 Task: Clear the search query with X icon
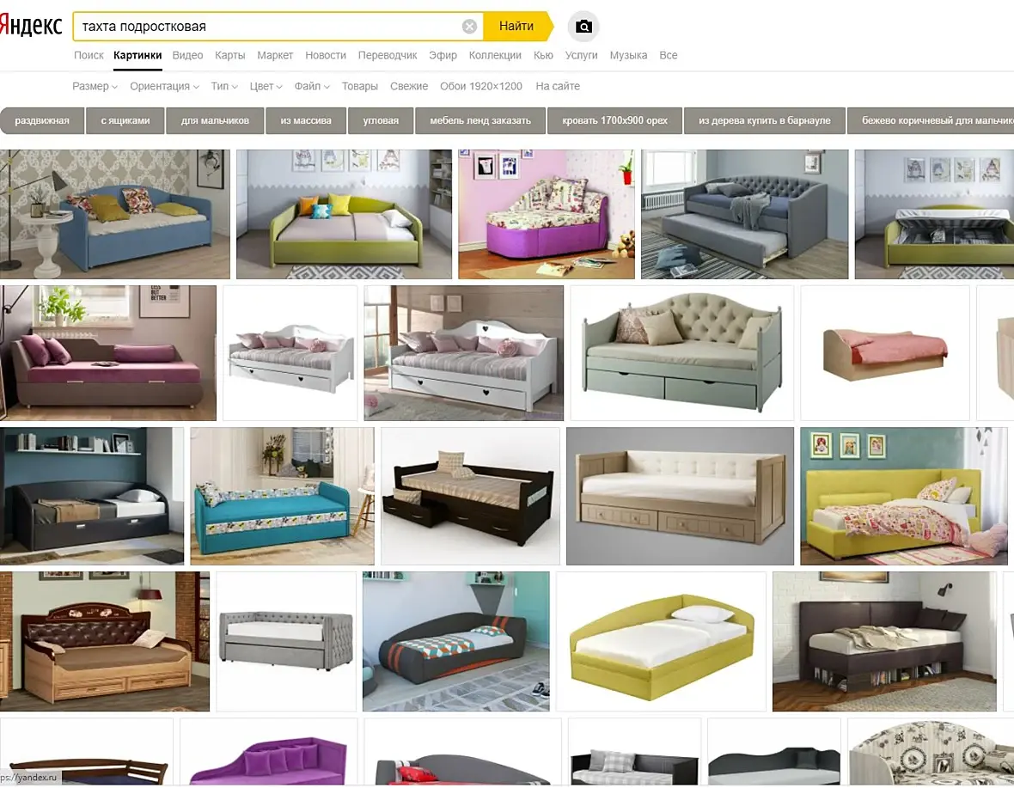click(469, 27)
